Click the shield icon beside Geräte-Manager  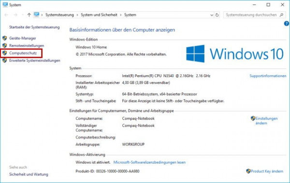click(x=5, y=38)
